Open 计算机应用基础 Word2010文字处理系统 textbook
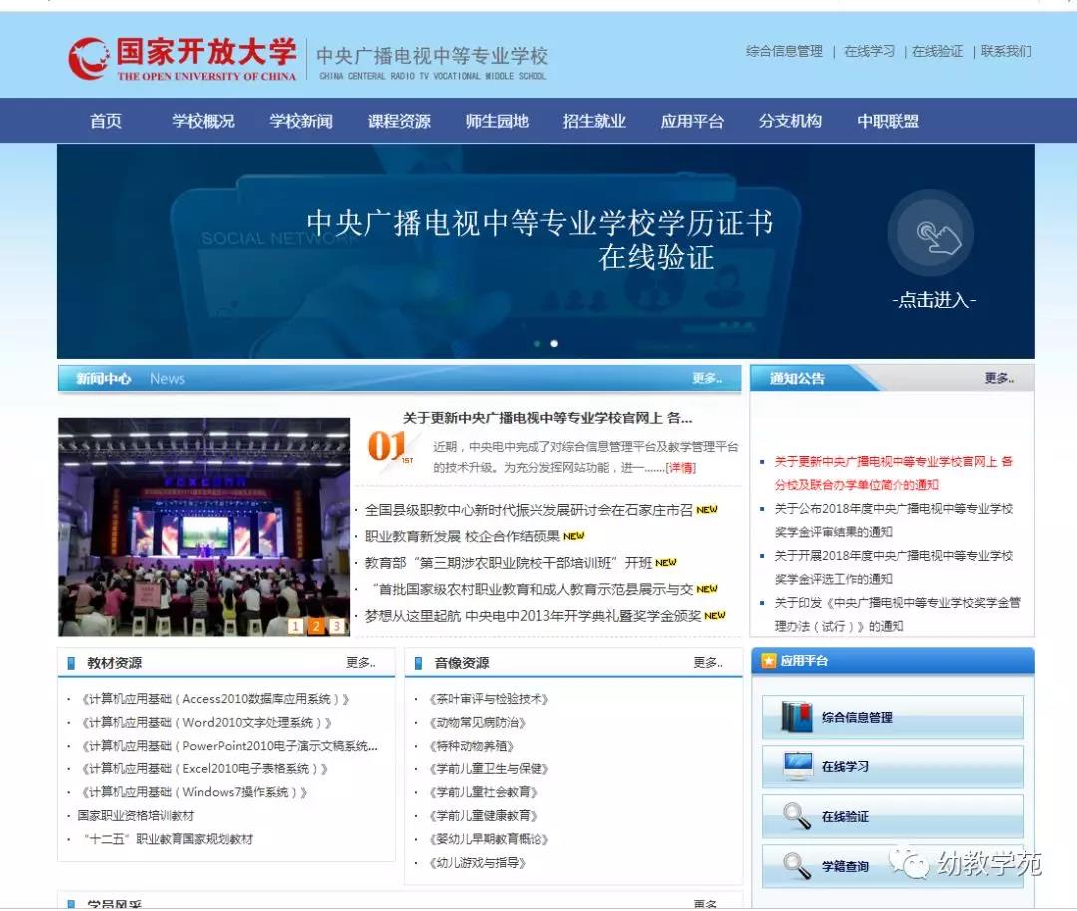 tap(206, 722)
